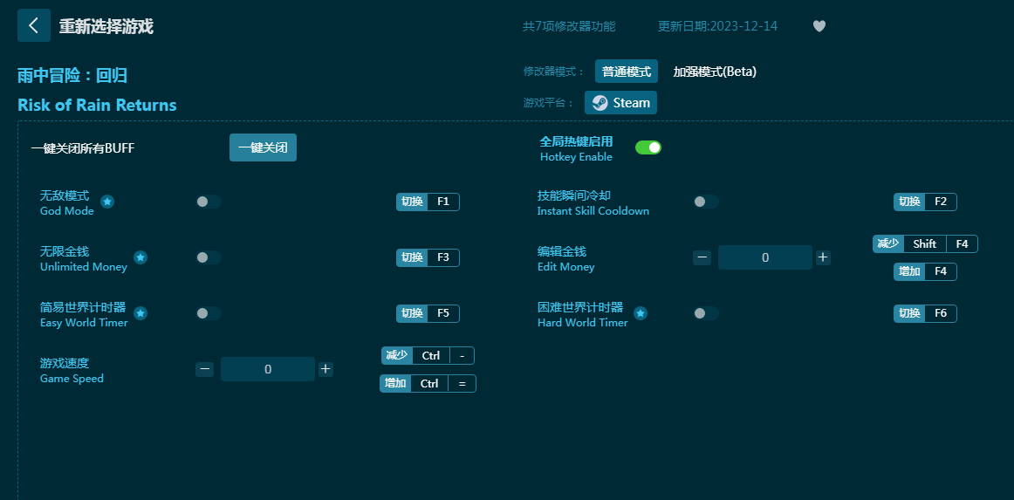Click the 共7项修改器功能 text

[x=569, y=26]
